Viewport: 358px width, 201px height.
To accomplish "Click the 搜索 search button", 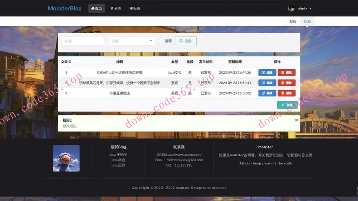I will 186,41.
